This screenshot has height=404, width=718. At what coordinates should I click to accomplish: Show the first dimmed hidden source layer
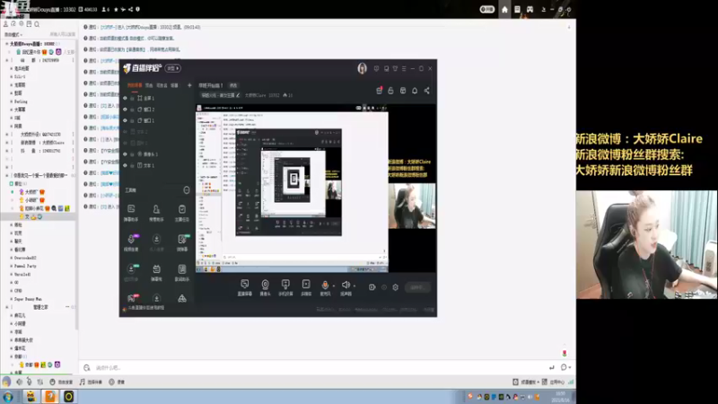125,132
